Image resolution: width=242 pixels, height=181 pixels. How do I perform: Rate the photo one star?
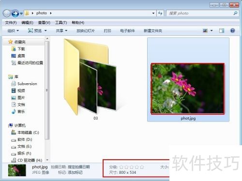click(121, 167)
